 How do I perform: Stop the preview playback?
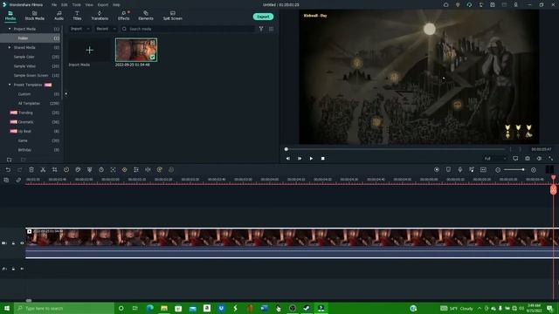[x=322, y=159]
